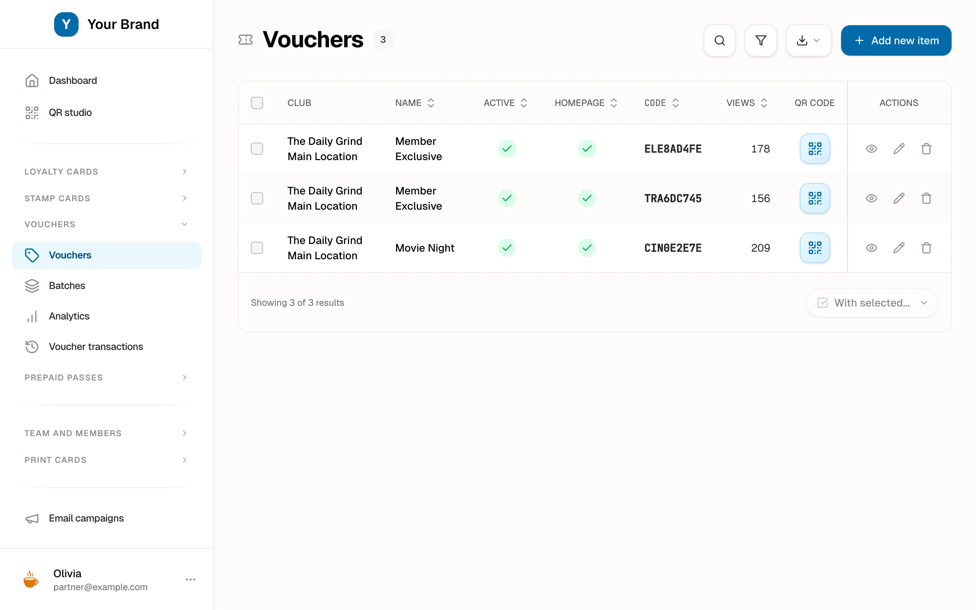Expand Print Cards section
976x610 pixels.
pyautogui.click(x=106, y=459)
